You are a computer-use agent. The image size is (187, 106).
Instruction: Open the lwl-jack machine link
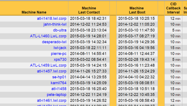[x=60, y=48]
